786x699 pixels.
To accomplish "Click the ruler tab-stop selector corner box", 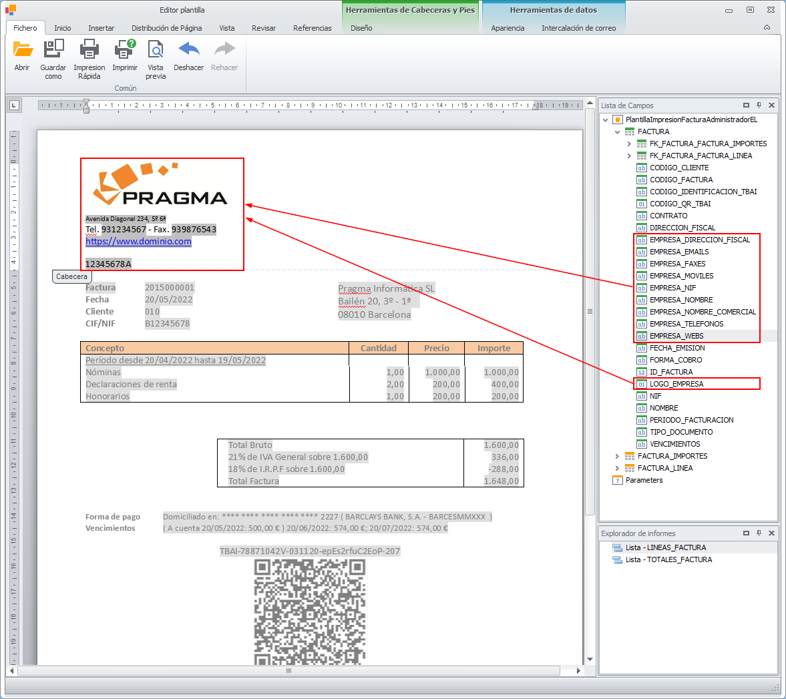I will tap(14, 105).
